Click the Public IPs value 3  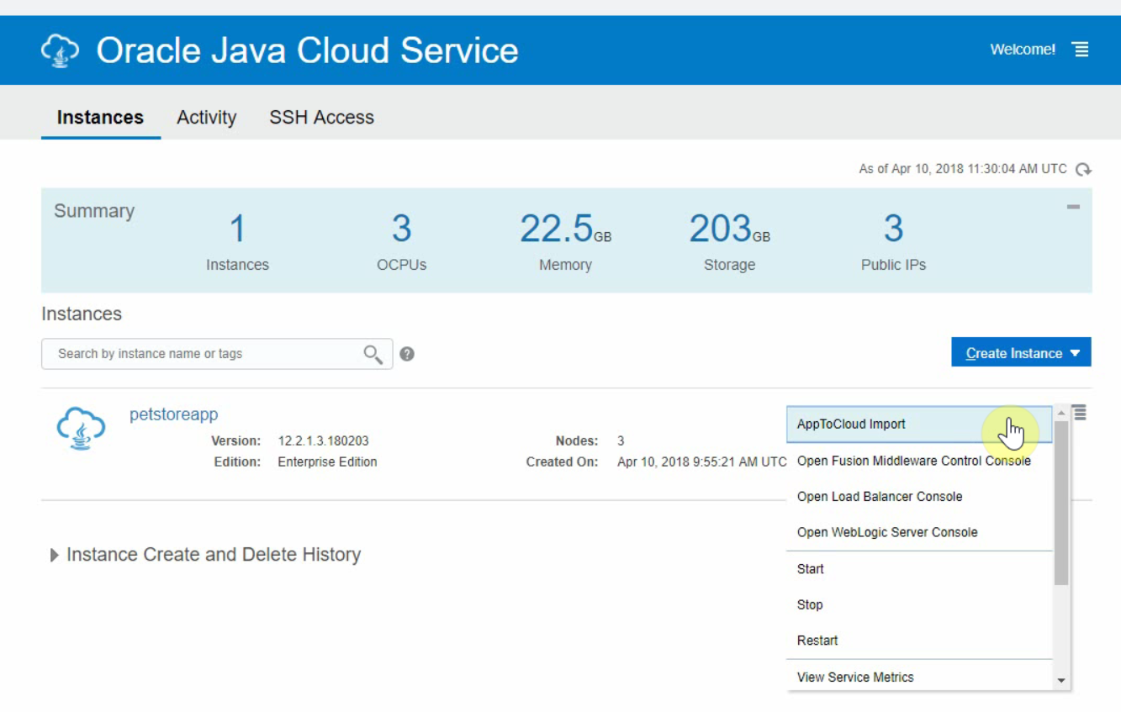[893, 229]
